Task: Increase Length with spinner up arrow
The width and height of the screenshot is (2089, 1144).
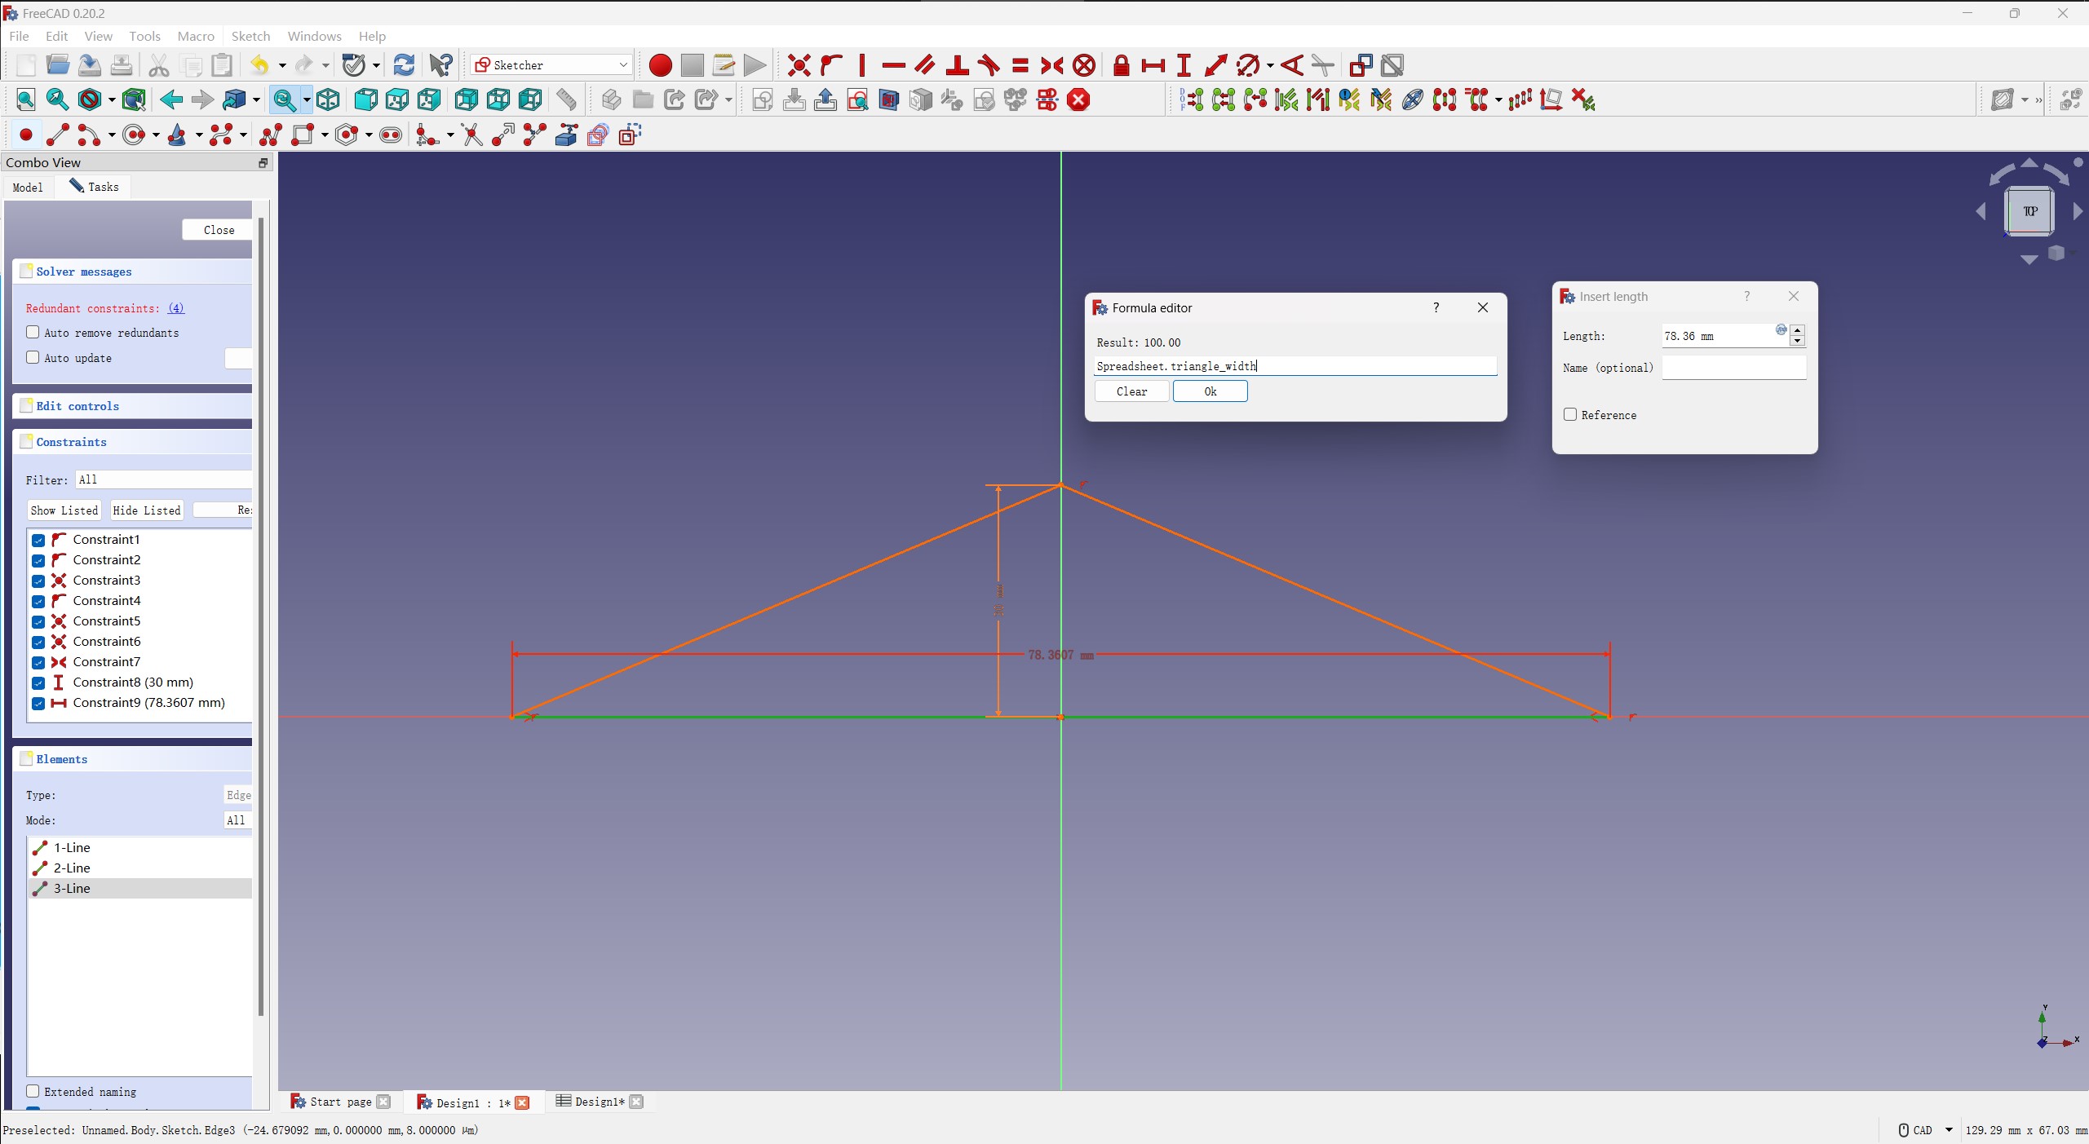Action: pos(1797,329)
